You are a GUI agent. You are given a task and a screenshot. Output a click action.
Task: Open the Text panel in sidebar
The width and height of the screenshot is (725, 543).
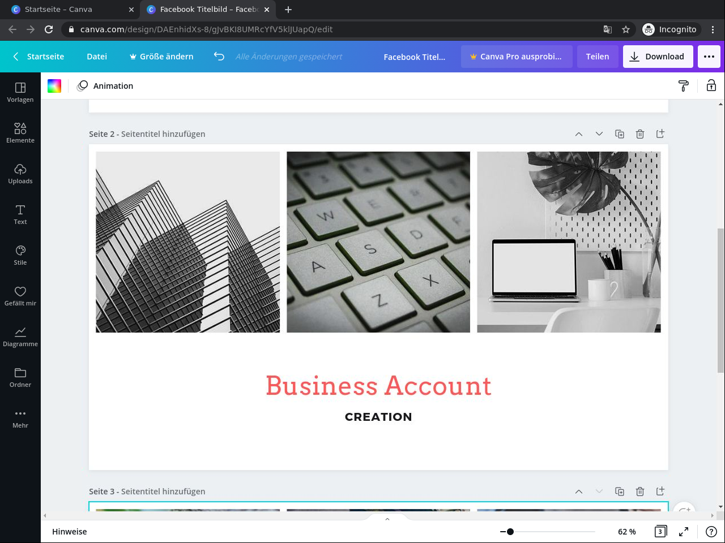(20, 214)
